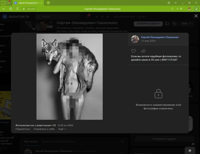Click the mail icon in the tab bar
Image resolution: width=200 pixels, height=154 pixels.
pyautogui.click(x=8, y=3)
